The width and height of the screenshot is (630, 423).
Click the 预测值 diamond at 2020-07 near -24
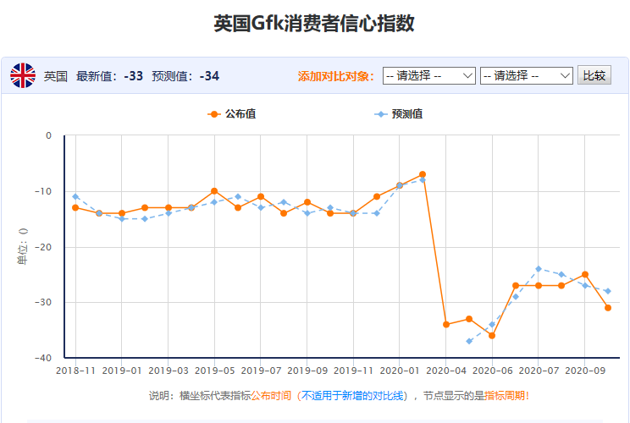point(539,269)
